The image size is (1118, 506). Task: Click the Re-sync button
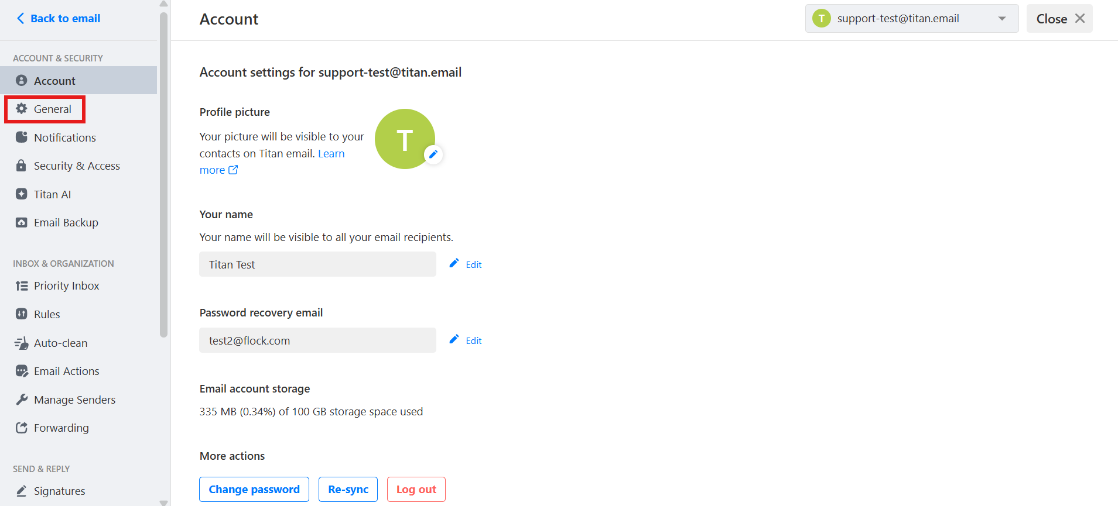[348, 490]
